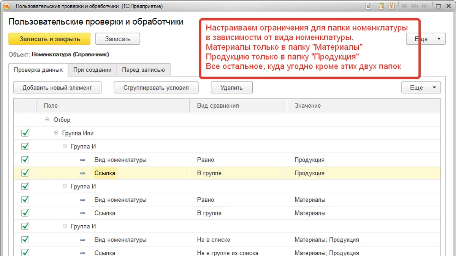Screen dimensions: 456x256
Task: Switch to the Проверка данных tab
Action: pyautogui.click(x=38, y=70)
